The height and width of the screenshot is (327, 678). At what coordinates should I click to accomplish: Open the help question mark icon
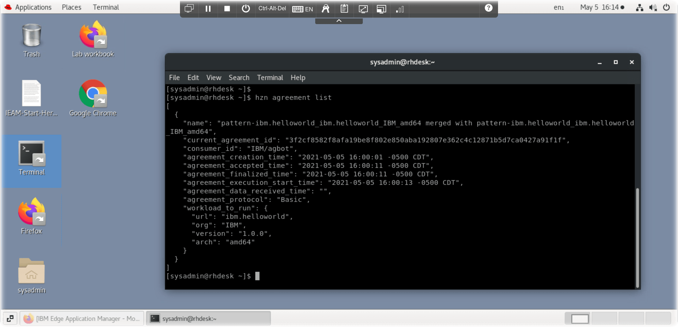488,8
